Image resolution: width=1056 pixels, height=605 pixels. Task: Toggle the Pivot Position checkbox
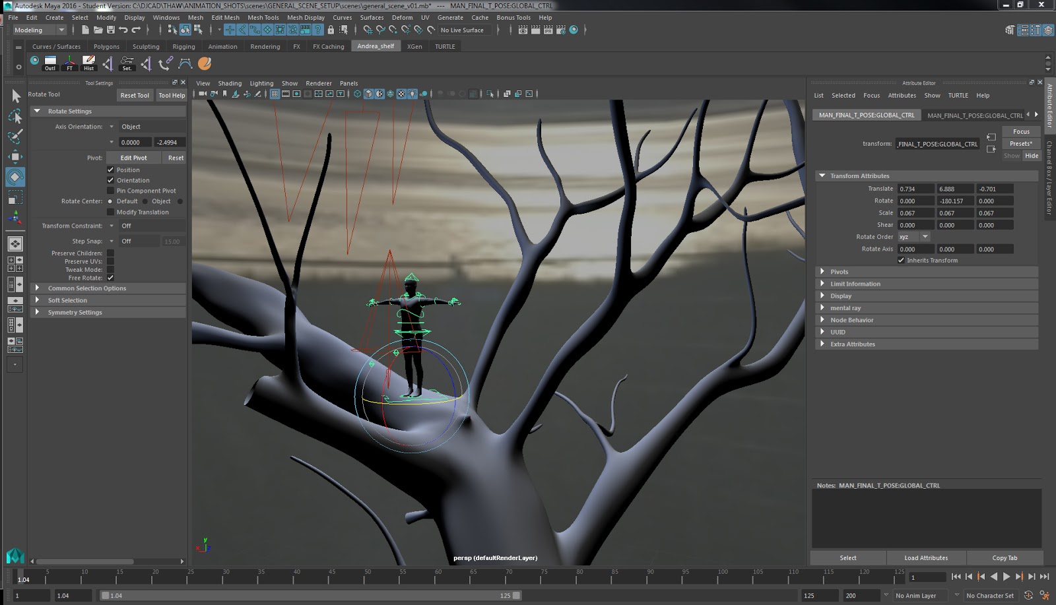click(x=111, y=170)
